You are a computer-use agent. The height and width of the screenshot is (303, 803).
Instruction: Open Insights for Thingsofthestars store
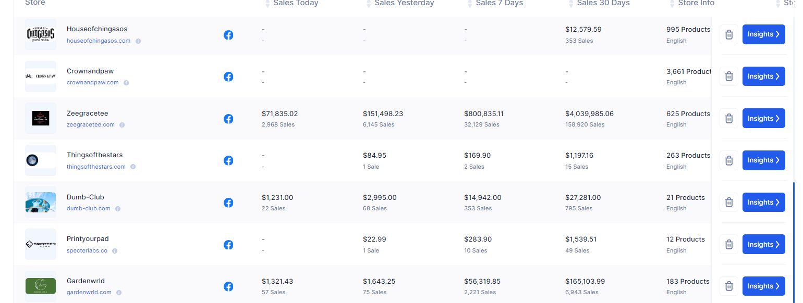click(763, 160)
